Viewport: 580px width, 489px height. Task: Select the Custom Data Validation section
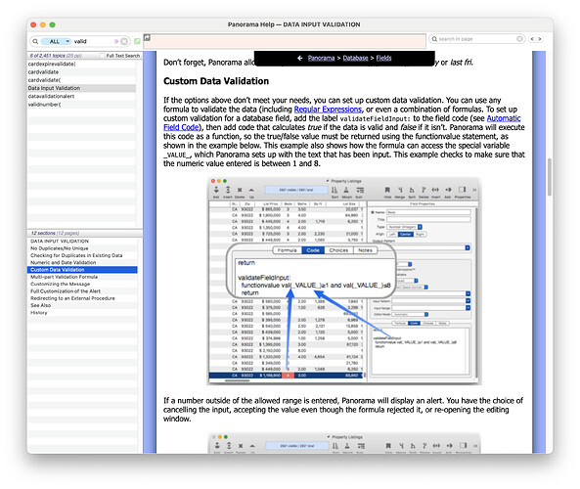(x=82, y=270)
